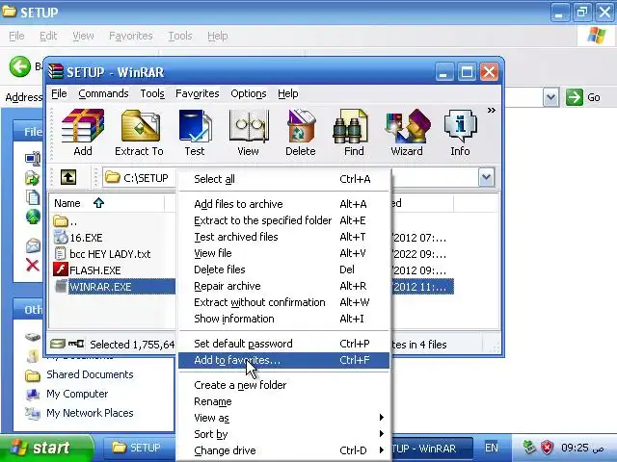Open the WinRAR Commands menu
The image size is (617, 462).
pyautogui.click(x=103, y=93)
